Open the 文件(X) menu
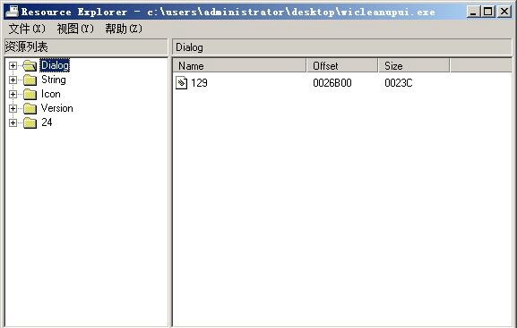This screenshot has width=517, height=328. 27,29
